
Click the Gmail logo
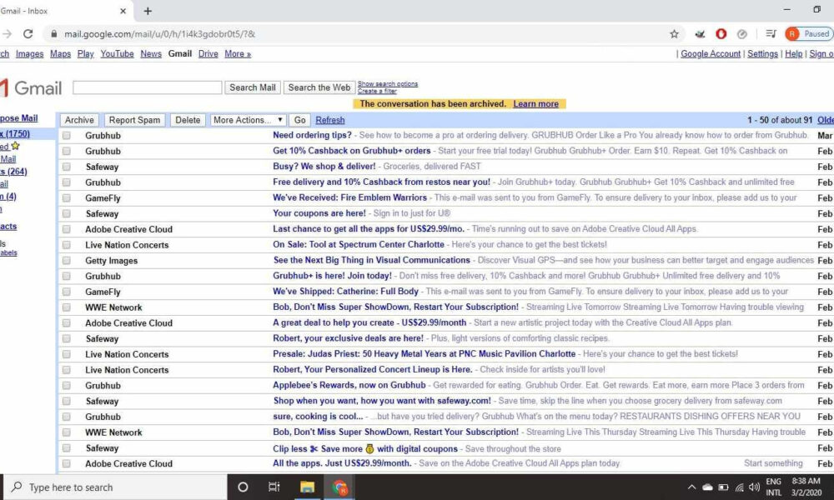click(31, 87)
